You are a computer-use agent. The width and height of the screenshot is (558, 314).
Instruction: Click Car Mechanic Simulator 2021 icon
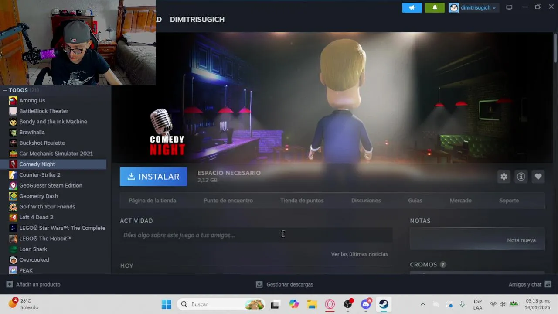[14, 154]
